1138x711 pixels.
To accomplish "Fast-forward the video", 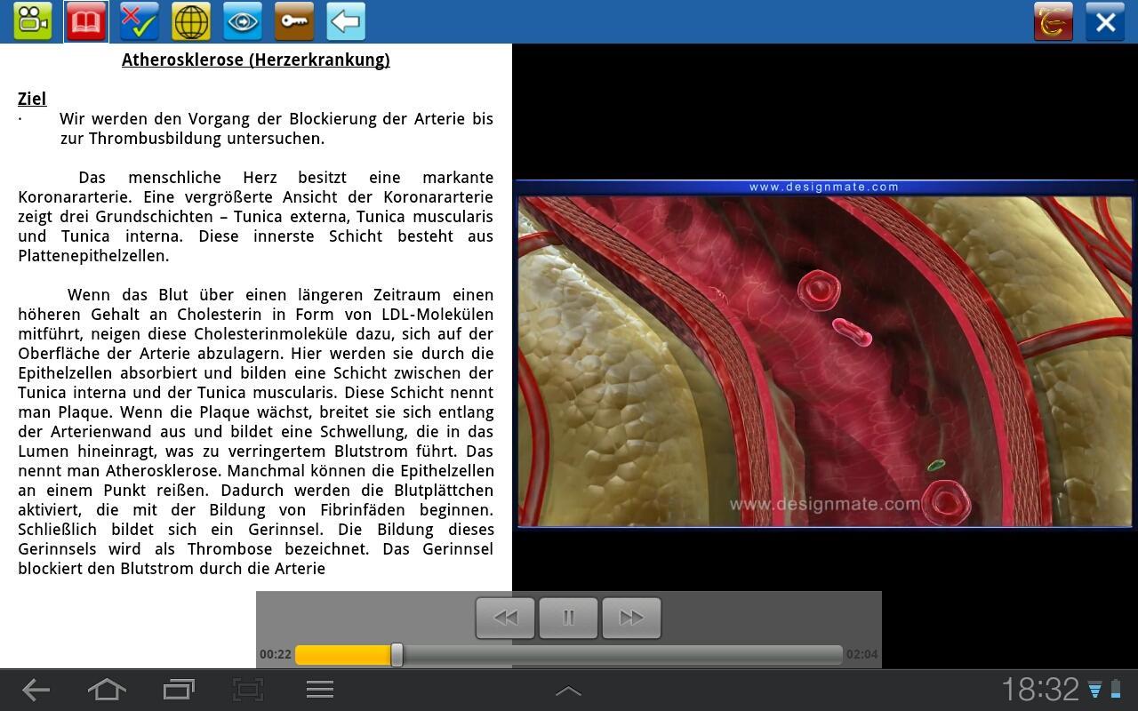I will click(631, 618).
